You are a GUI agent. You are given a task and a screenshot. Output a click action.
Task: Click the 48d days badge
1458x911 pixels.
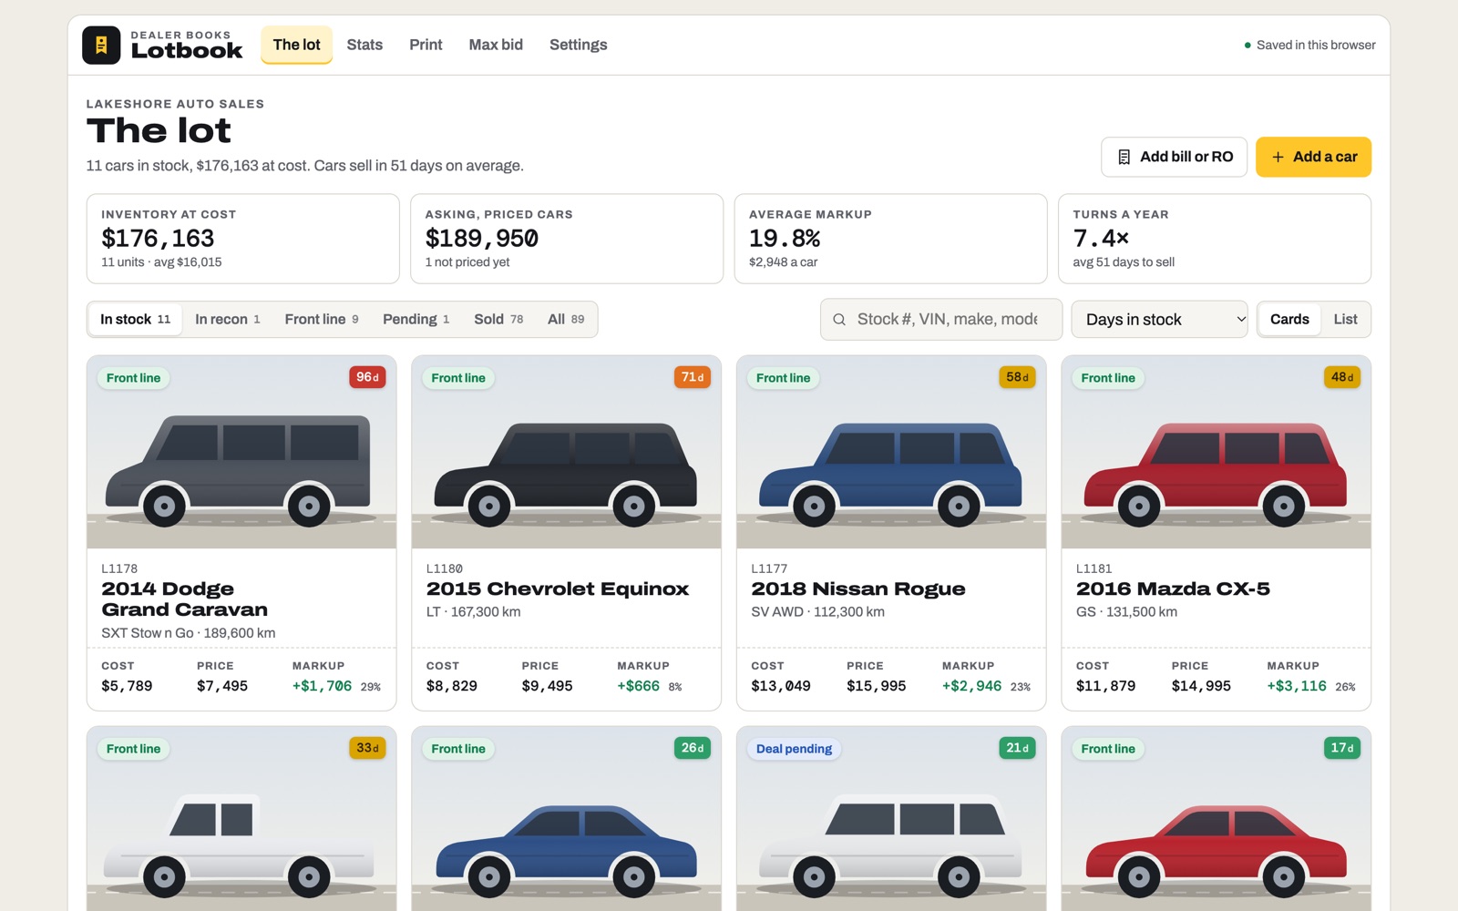[x=1342, y=377]
